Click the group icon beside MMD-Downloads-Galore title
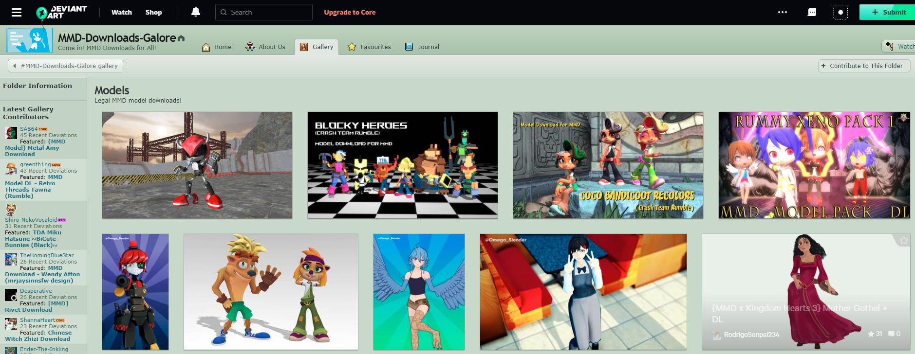915x354 pixels. pyautogui.click(x=181, y=38)
